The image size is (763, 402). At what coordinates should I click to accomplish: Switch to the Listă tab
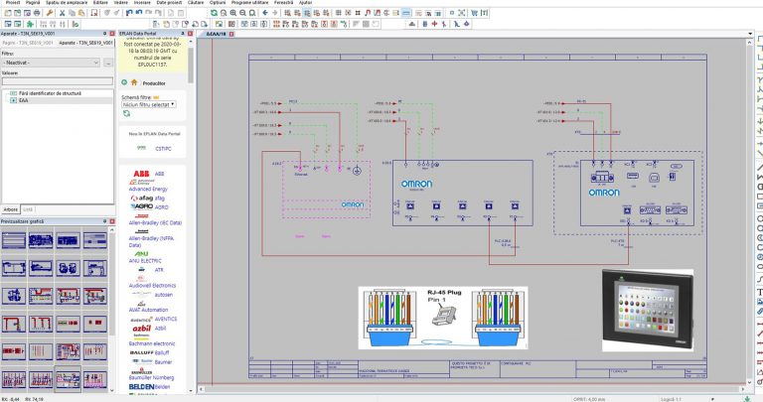pos(28,209)
